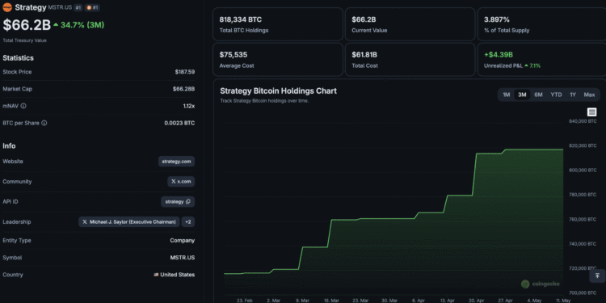Click the scroll-to-top arrow button
Image resolution: width=606 pixels, height=303 pixels.
click(597, 276)
